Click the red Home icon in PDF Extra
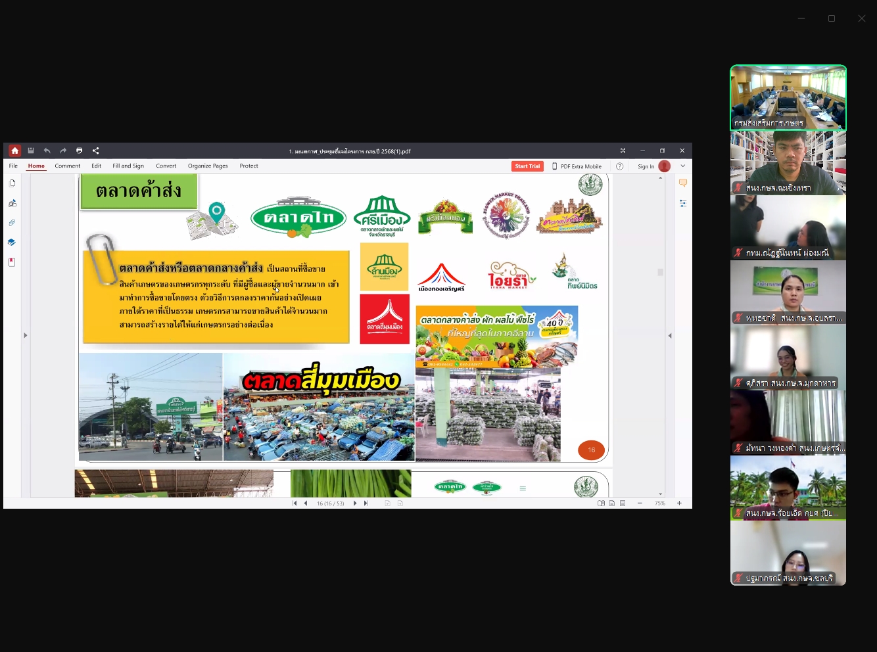Screen dimensions: 877x652 [14, 151]
